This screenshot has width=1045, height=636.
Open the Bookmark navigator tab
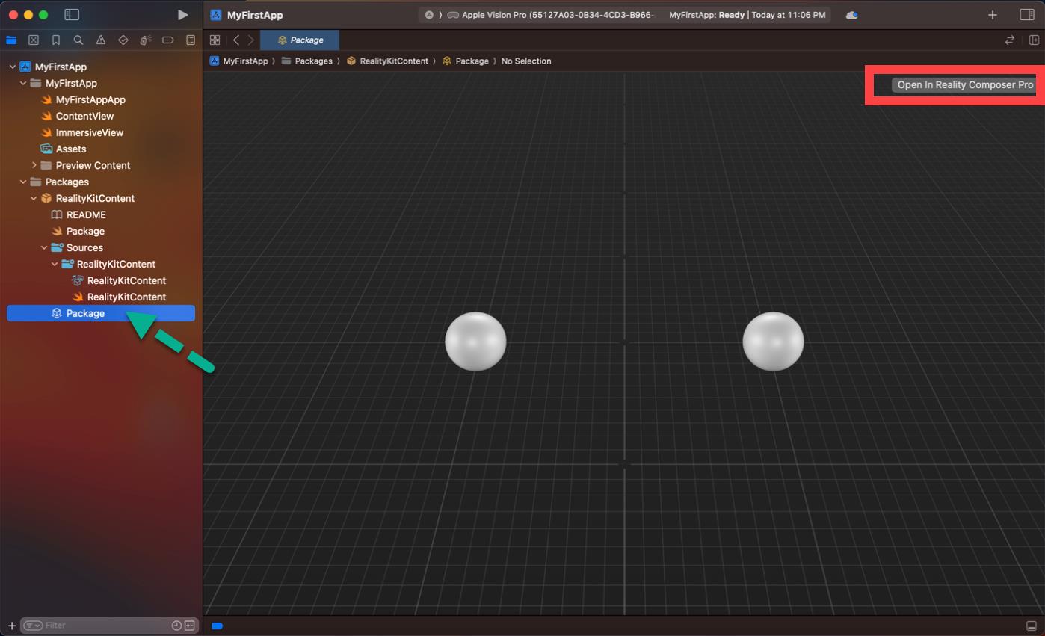pyautogui.click(x=56, y=40)
